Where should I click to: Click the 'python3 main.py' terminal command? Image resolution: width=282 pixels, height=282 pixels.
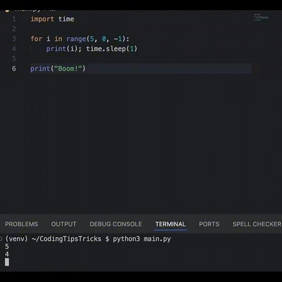point(142,239)
